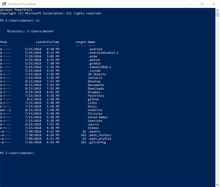Image resolution: width=220 pixels, height=187 pixels.
Task: Click the date 7/29/2018 on .atom row
Action: point(33,56)
